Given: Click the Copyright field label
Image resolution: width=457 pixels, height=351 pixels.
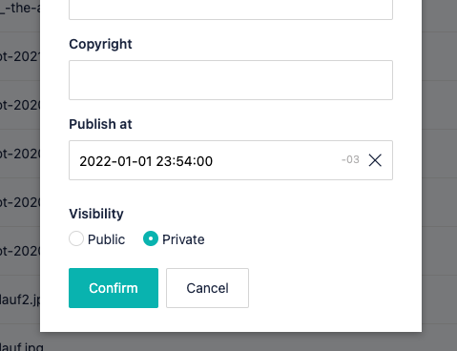Looking at the screenshot, I should (100, 44).
